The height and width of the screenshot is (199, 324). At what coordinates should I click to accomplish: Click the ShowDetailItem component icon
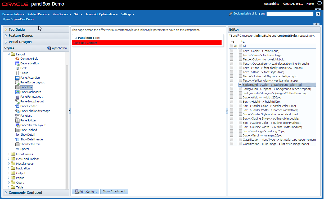click(x=17, y=144)
